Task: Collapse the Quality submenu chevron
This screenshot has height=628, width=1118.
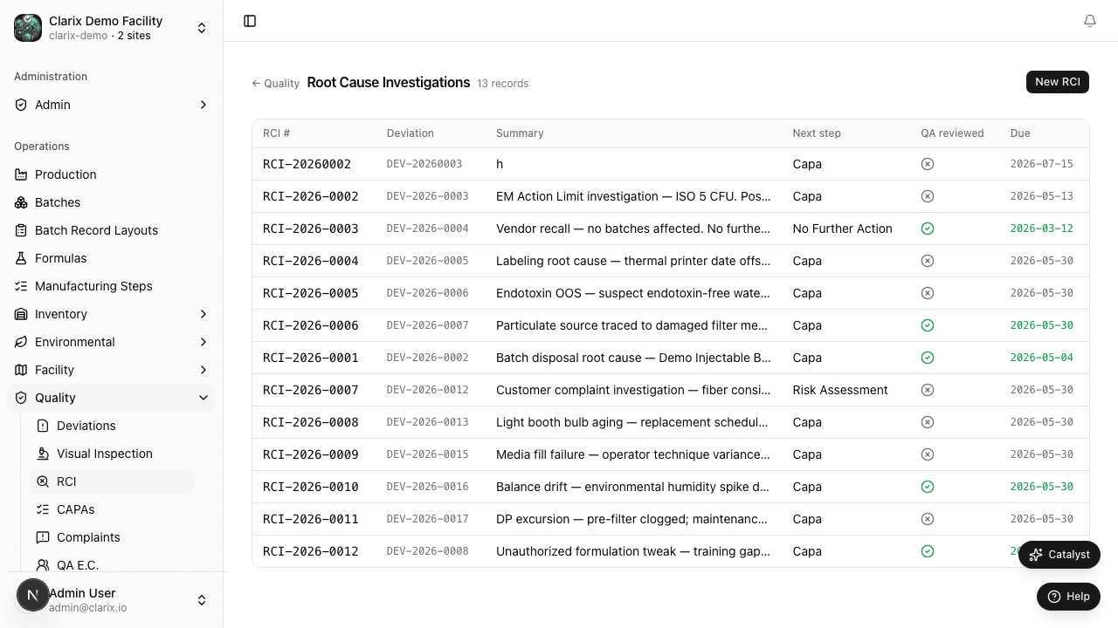Action: (x=204, y=398)
